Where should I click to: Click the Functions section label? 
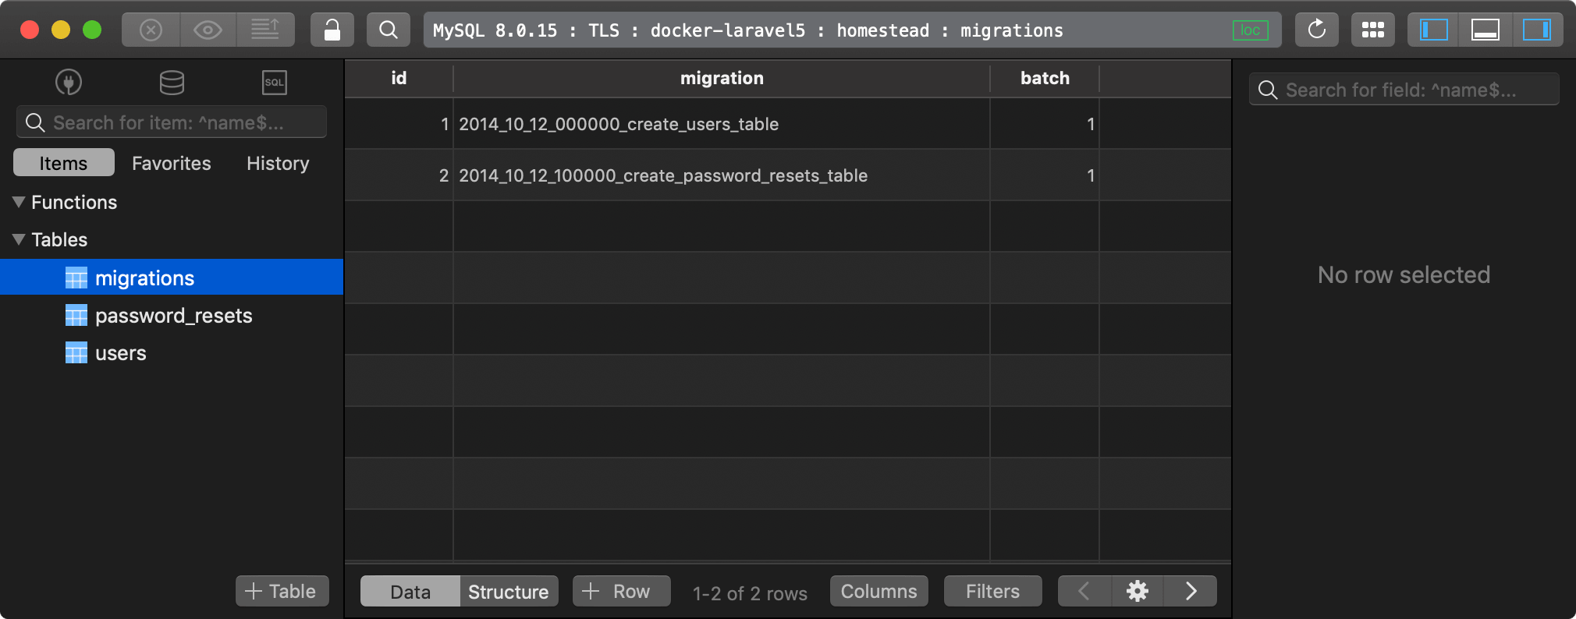click(74, 202)
